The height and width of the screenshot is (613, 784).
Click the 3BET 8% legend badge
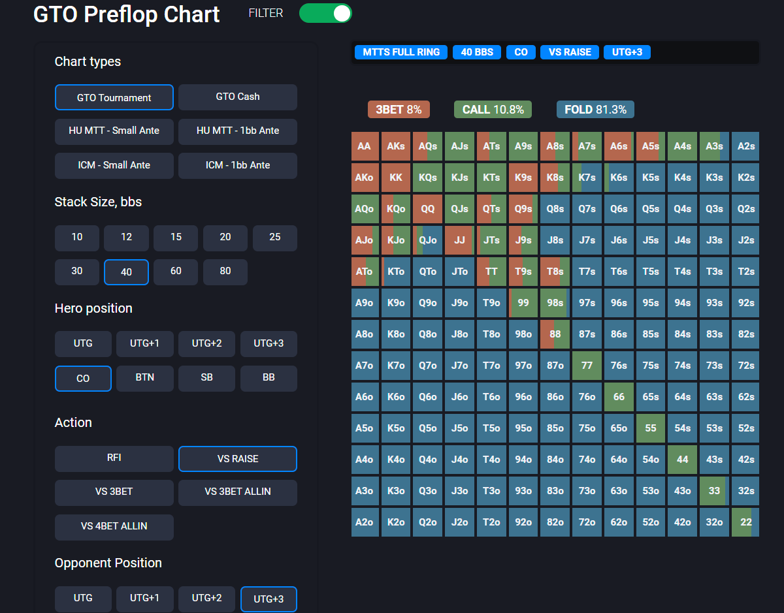399,110
